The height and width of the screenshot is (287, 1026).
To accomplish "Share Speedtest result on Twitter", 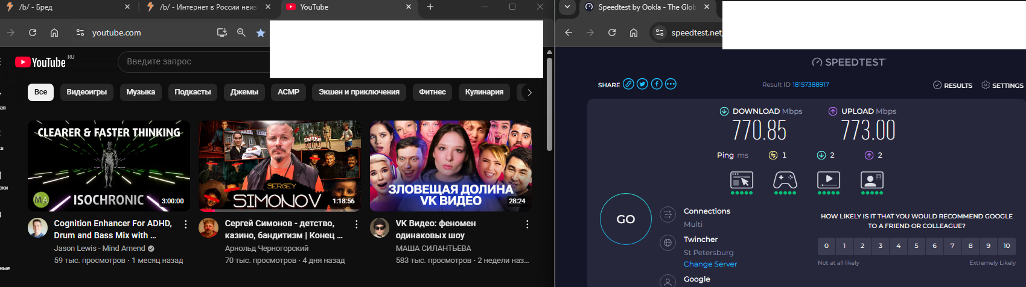I will pos(642,84).
